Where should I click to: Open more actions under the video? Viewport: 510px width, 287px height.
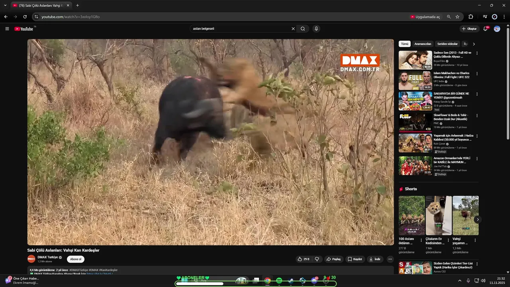point(390,259)
